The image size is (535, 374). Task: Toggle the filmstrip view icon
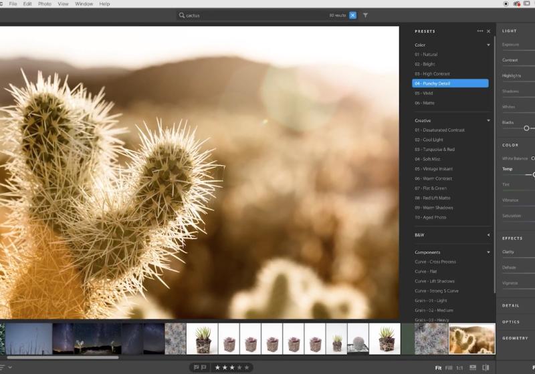(473, 367)
